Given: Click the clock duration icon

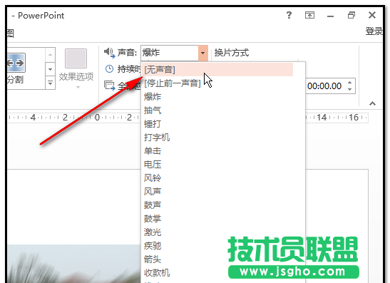Looking at the screenshot, I should pos(109,68).
